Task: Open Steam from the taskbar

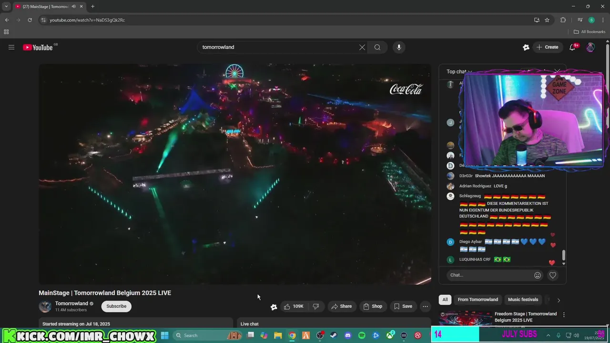Action: [334, 335]
